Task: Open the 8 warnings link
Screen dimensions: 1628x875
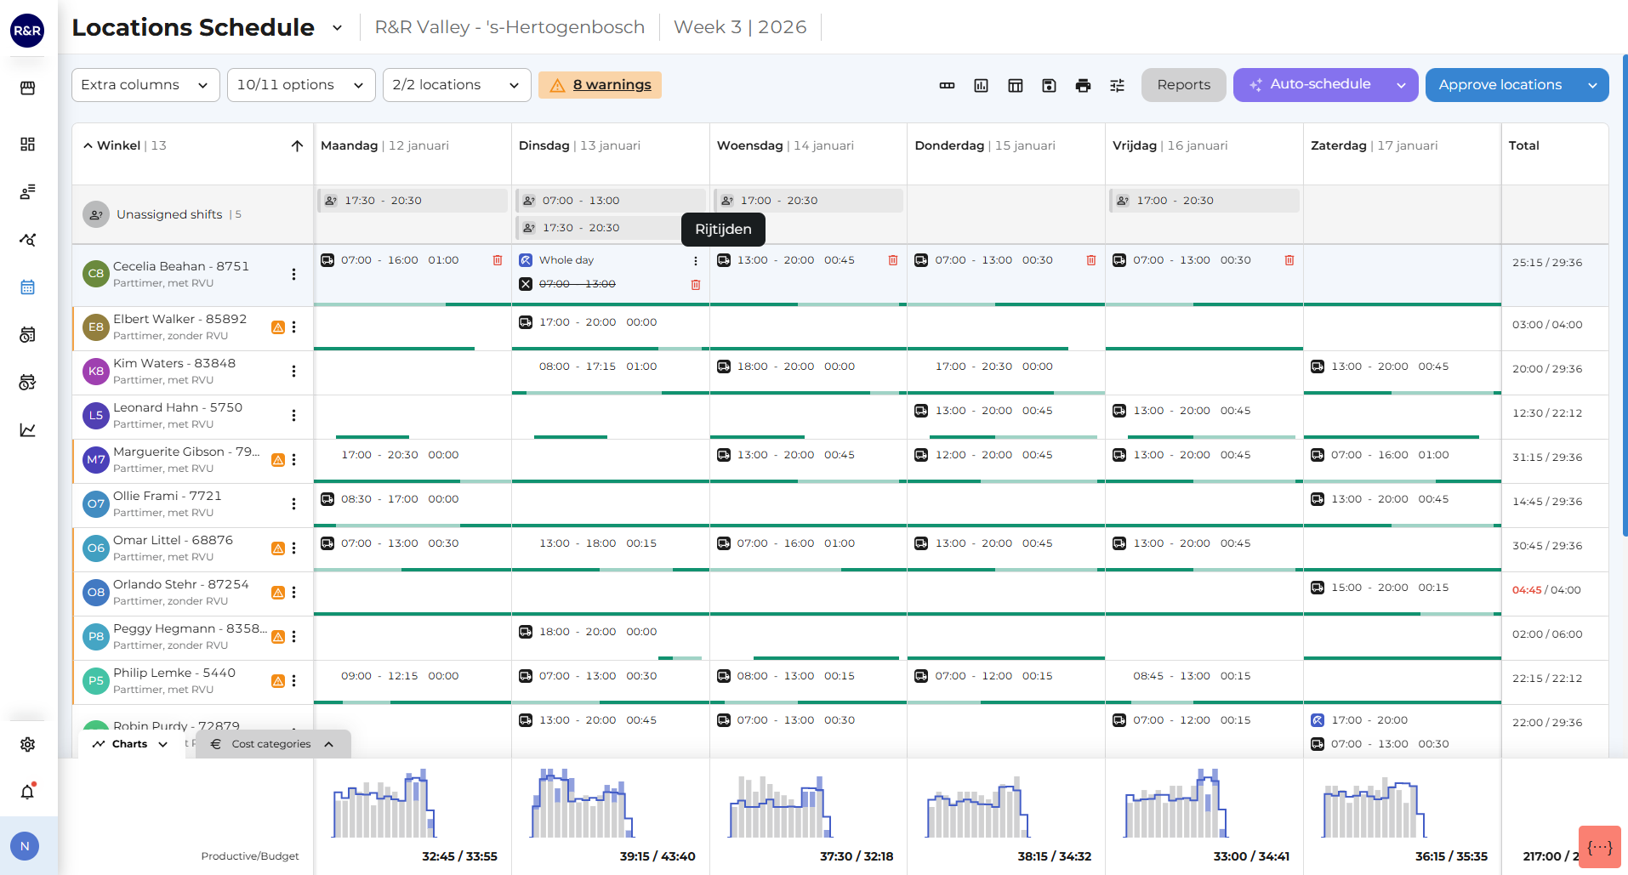Action: [612, 85]
